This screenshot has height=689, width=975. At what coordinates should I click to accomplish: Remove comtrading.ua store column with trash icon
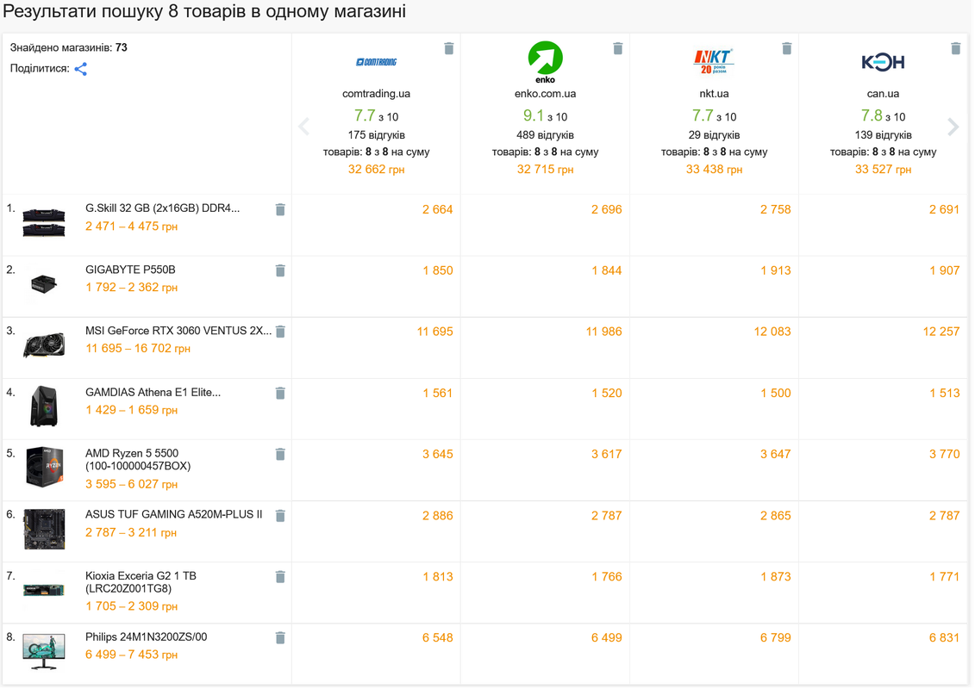click(449, 48)
